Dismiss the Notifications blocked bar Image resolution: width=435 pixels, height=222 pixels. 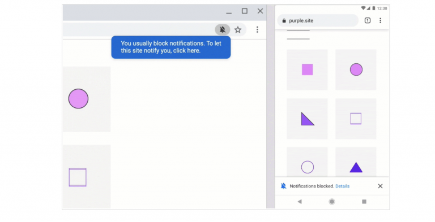pos(380,186)
